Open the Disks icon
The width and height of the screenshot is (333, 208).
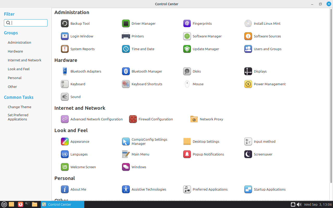tap(187, 71)
